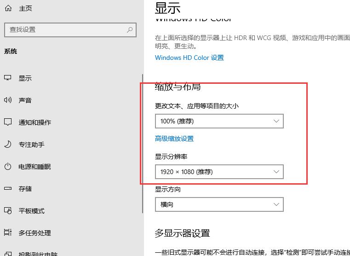The height and width of the screenshot is (256, 350).
Task: Click the tablet icon beside 平板模式
Action: tap(8, 211)
